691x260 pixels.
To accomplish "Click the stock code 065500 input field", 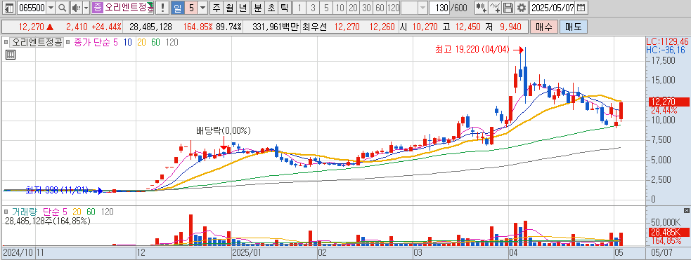I will tap(32, 8).
